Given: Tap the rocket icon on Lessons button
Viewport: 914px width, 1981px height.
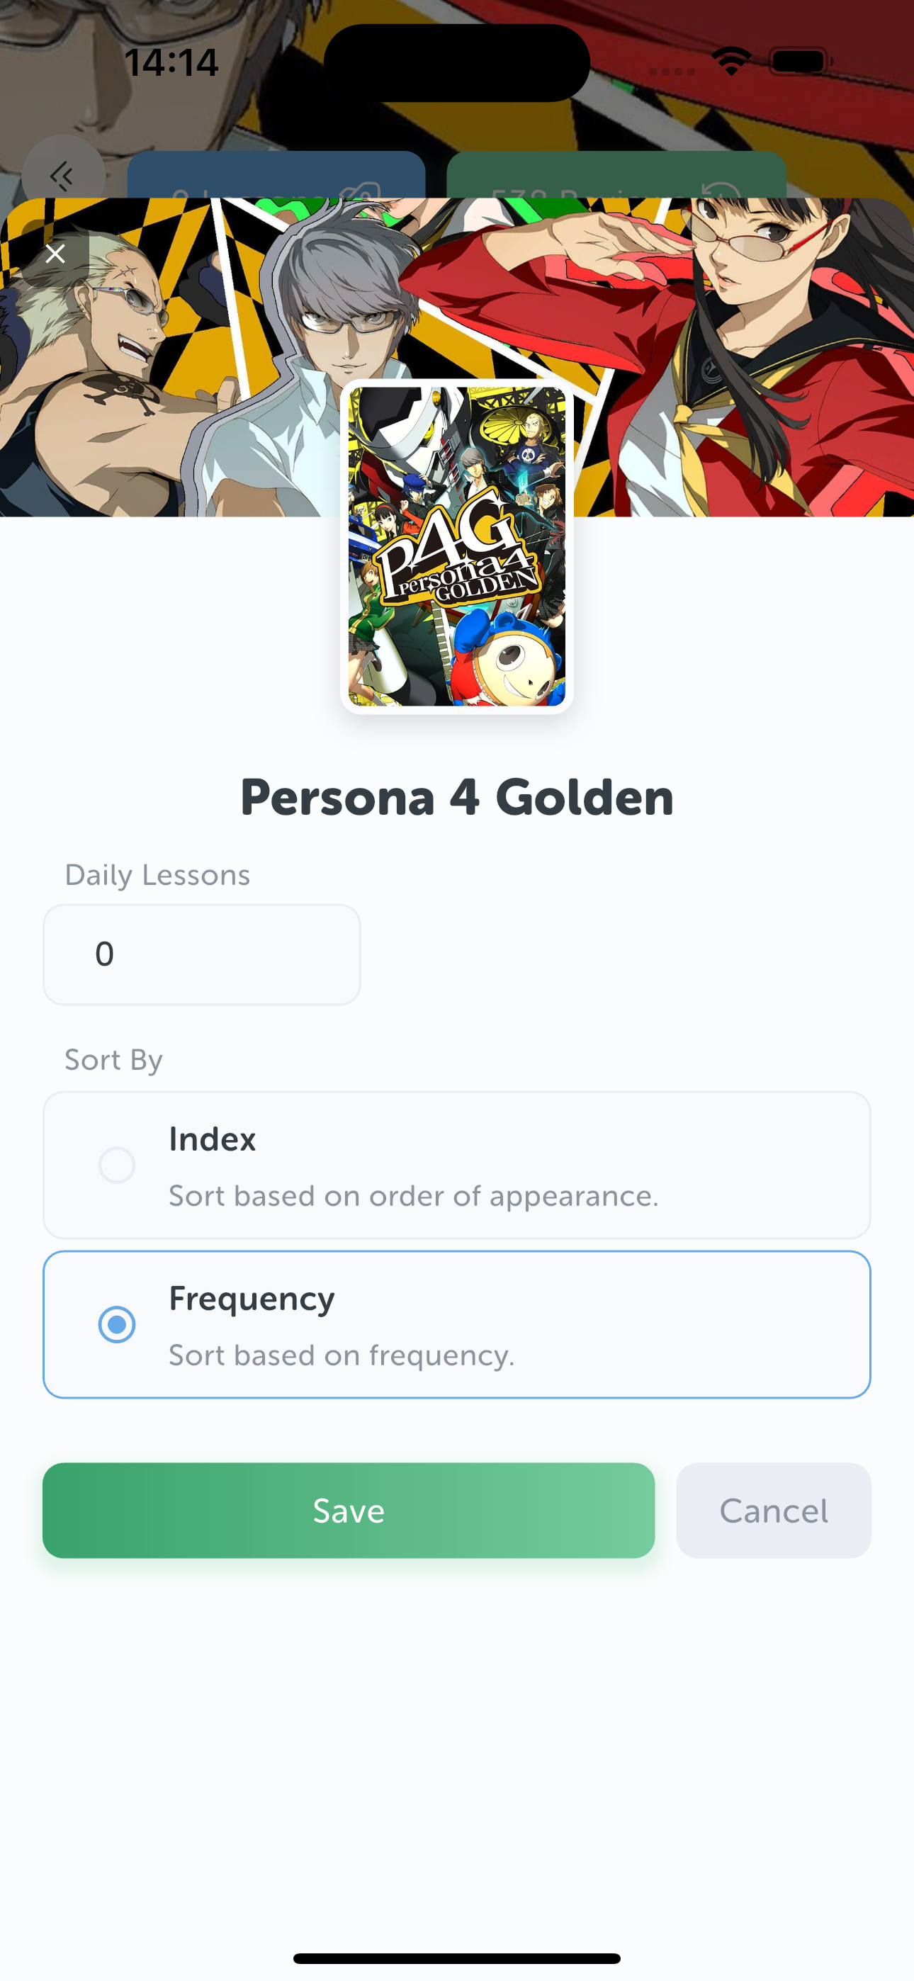Looking at the screenshot, I should point(360,189).
